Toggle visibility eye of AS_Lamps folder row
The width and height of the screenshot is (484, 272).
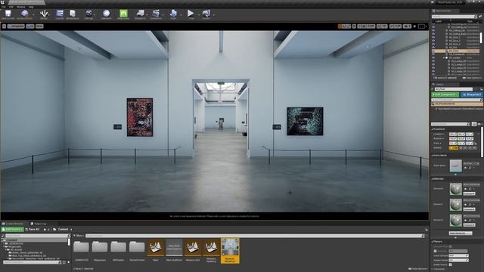click(x=433, y=57)
